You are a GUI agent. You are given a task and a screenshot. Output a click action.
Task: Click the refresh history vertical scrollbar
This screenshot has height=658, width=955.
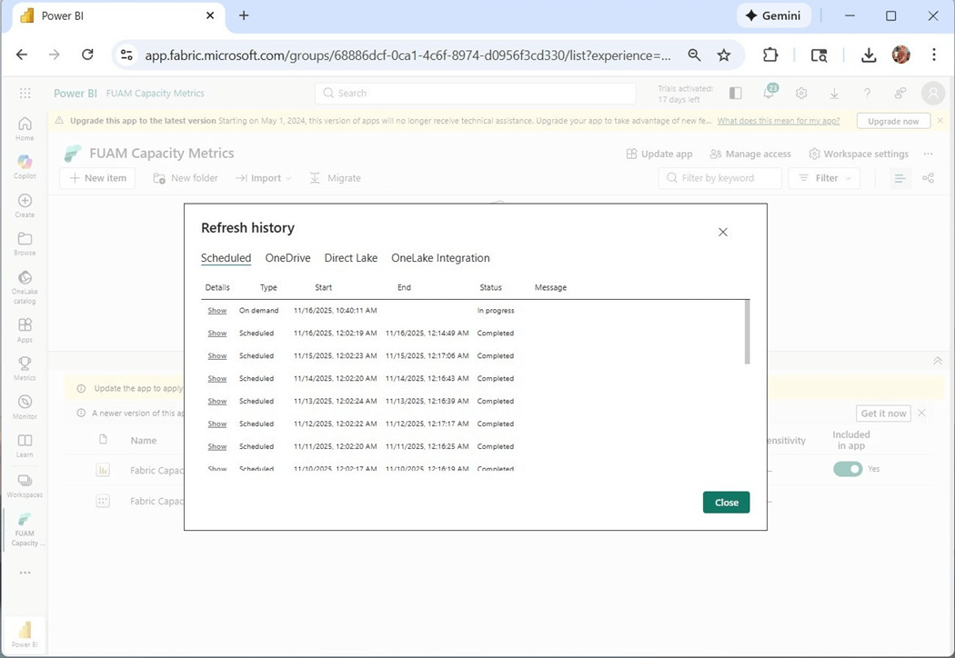[747, 333]
